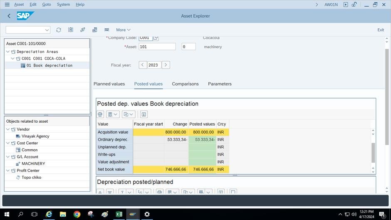
Task: Go to next fiscal year
Action: click(166, 65)
